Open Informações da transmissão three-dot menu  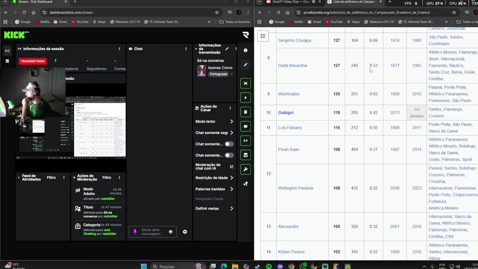tap(236, 49)
